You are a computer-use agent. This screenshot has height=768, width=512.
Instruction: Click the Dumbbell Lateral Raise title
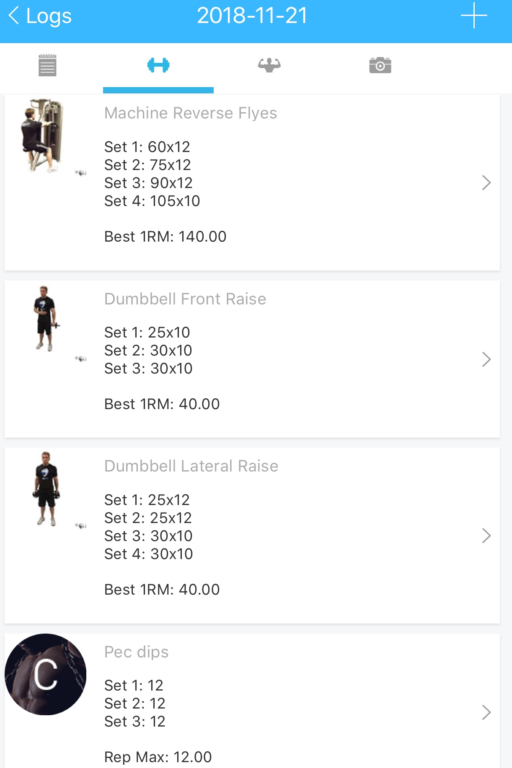tap(191, 466)
